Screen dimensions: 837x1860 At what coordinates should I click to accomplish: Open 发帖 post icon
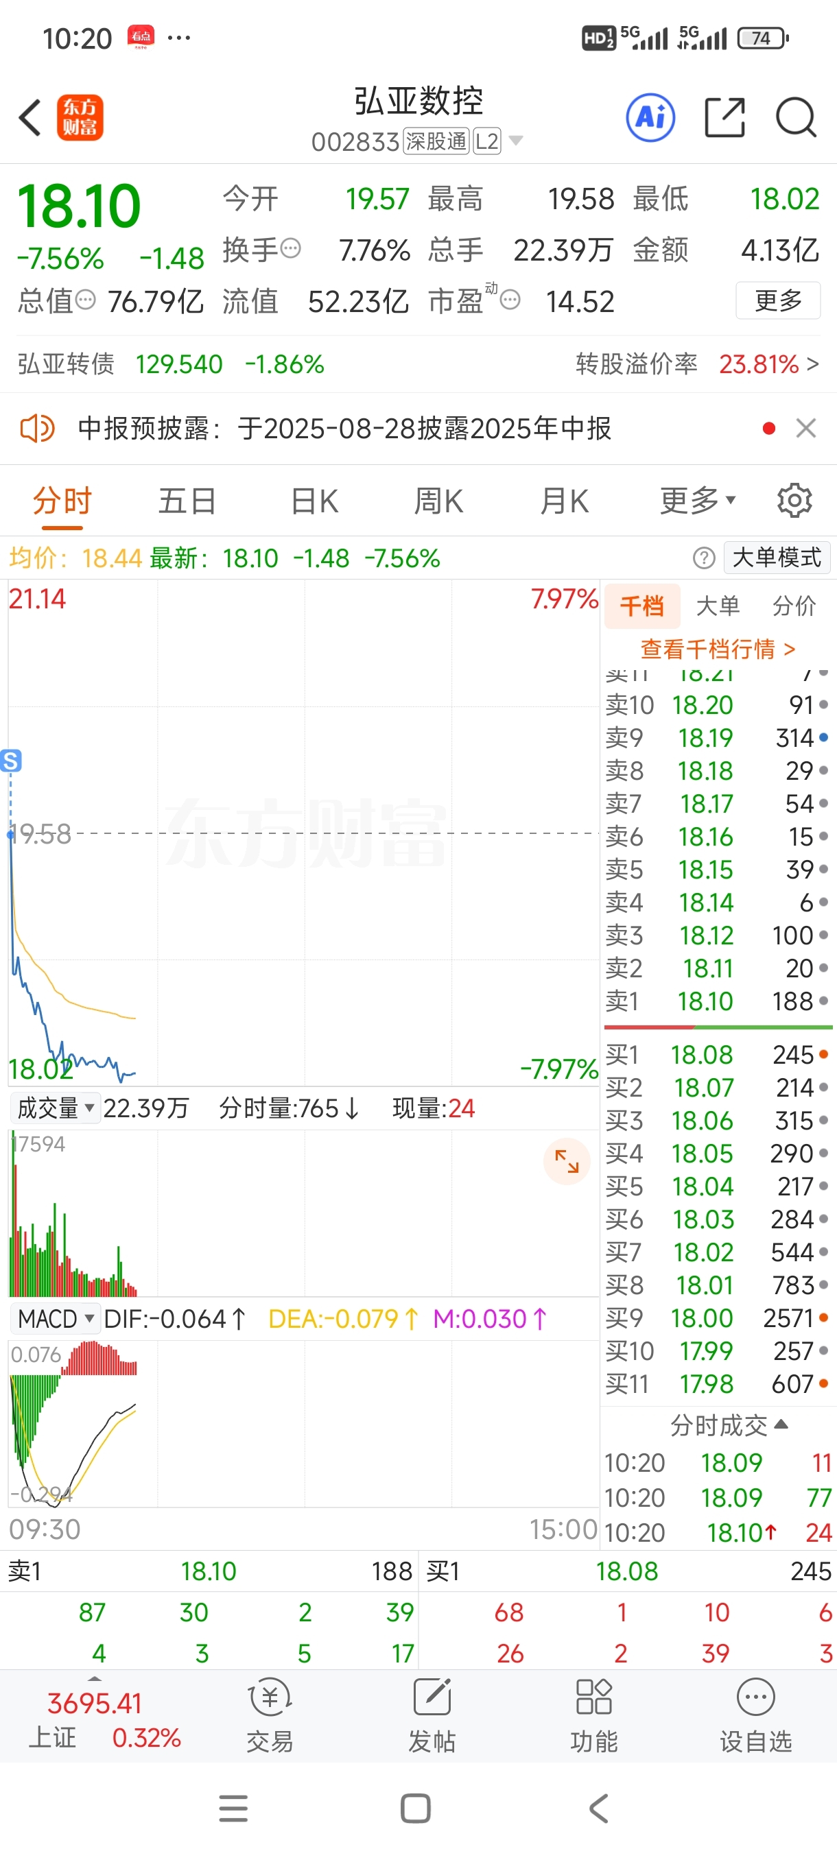pyautogui.click(x=432, y=1715)
